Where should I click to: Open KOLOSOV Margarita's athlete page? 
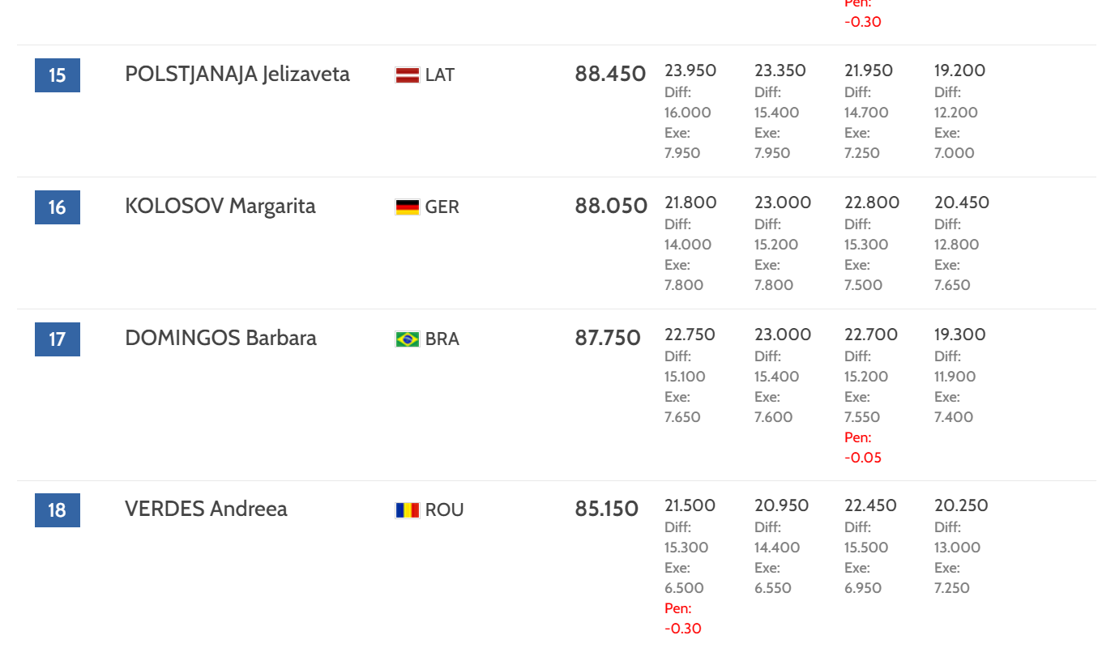[220, 207]
